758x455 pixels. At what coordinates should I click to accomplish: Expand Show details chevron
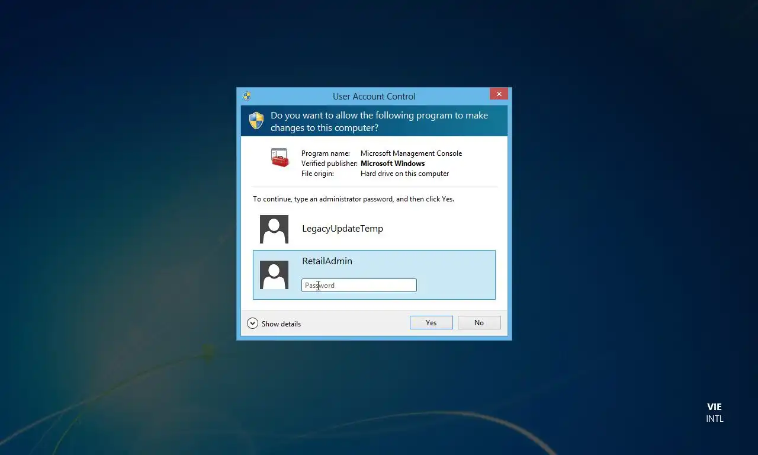pos(252,323)
